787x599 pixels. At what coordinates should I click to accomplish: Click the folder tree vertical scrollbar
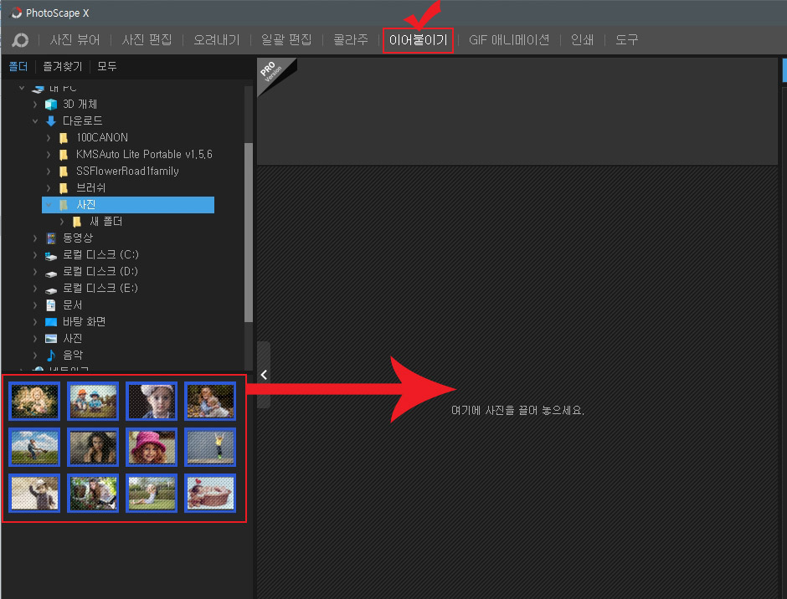(249, 233)
